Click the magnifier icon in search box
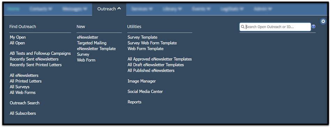This screenshot has width=331, height=128. [x=243, y=27]
